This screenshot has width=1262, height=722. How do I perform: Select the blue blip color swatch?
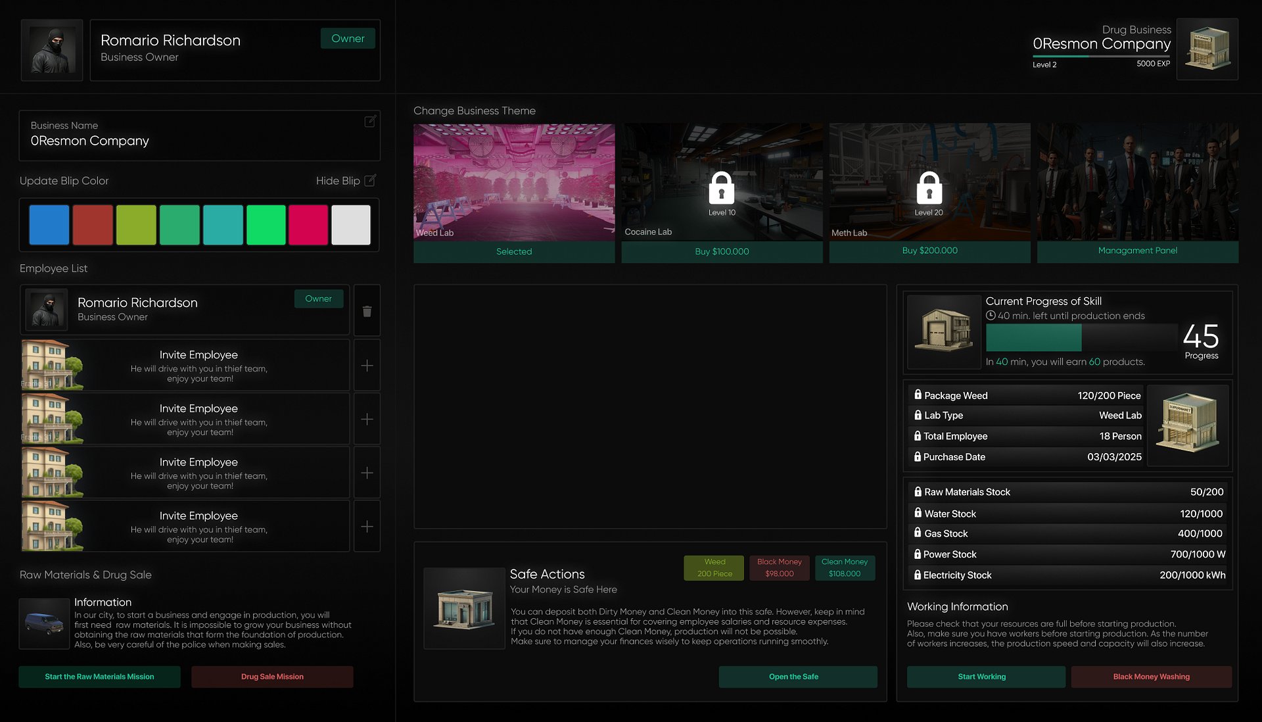coord(49,224)
